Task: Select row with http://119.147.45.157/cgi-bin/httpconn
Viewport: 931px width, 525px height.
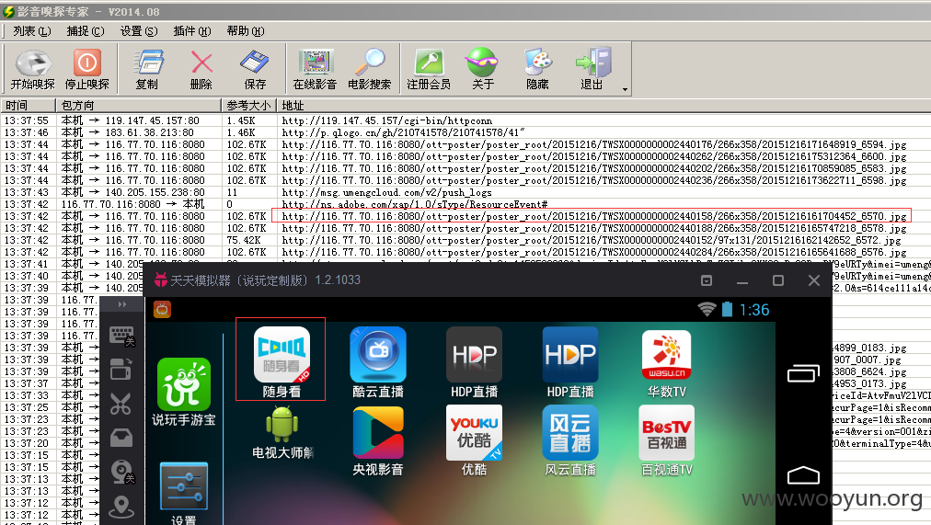Action: pos(465,120)
